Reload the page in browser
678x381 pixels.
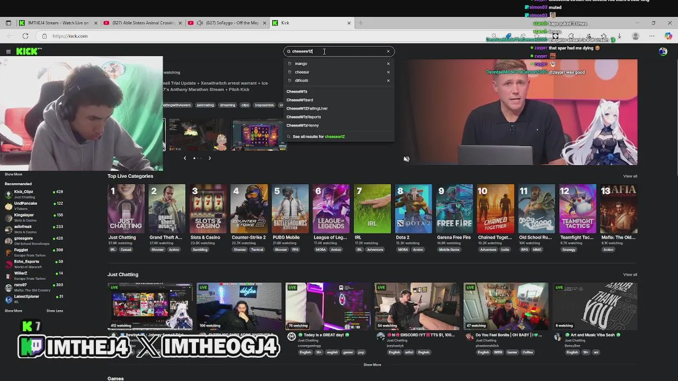25,36
